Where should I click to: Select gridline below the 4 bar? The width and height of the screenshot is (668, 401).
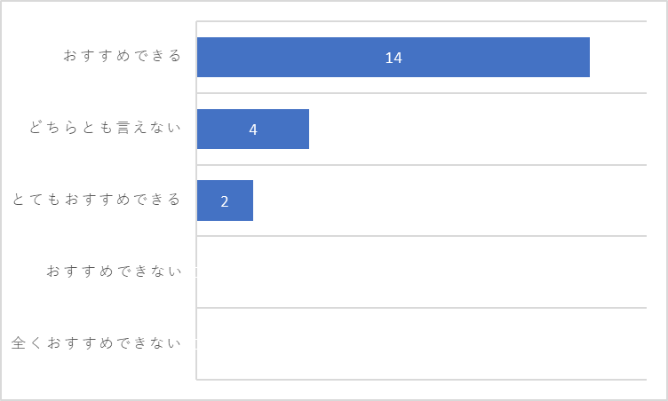(x=422, y=165)
